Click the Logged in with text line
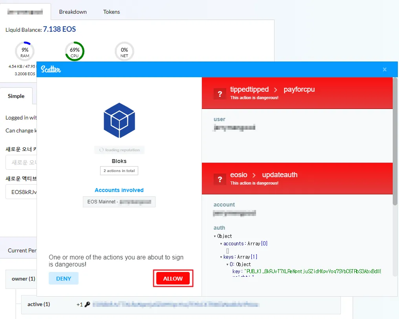This screenshot has height=319, width=399. 21,118
